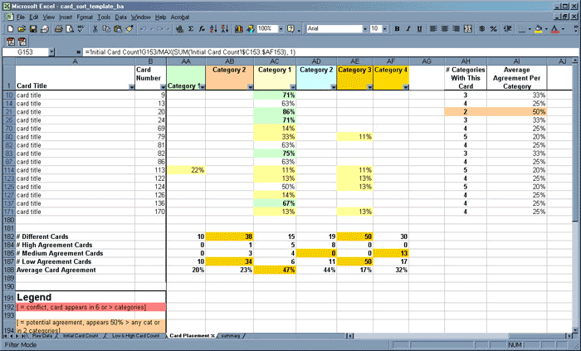Image resolution: width=581 pixels, height=351 pixels.
Task: Select column AI header
Action: click(517, 61)
